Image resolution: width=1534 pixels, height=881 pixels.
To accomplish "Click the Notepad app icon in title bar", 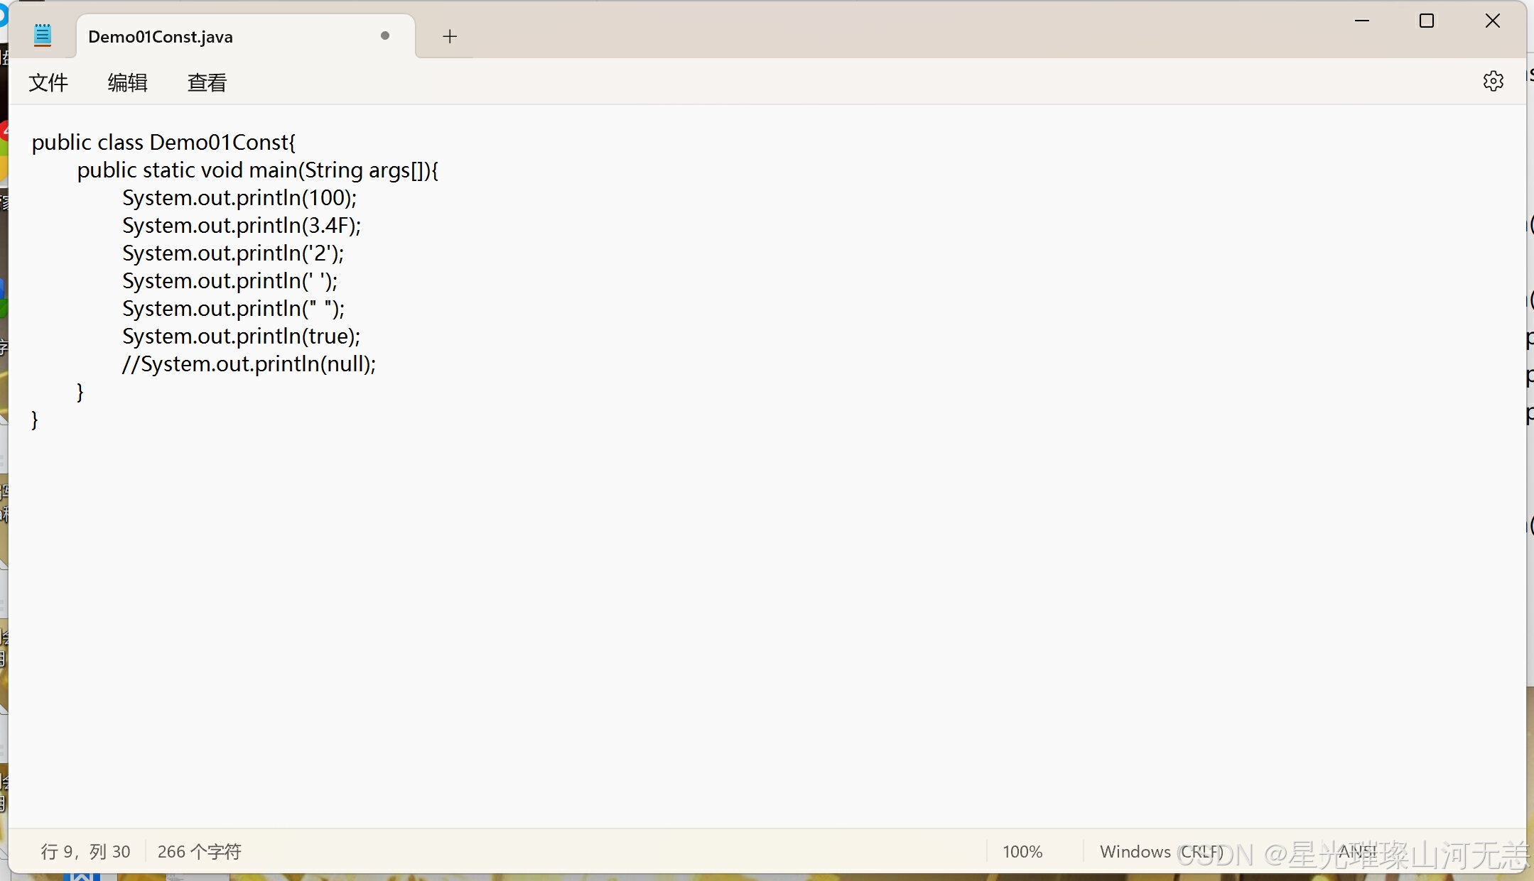I will [43, 35].
